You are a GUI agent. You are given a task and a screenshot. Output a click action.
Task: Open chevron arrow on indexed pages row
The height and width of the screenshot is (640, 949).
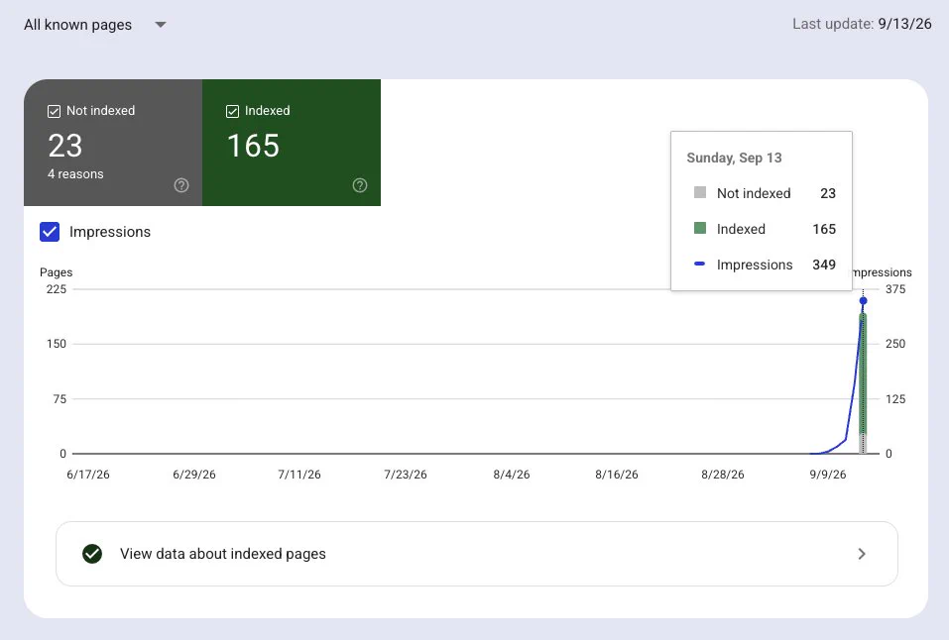coord(862,554)
